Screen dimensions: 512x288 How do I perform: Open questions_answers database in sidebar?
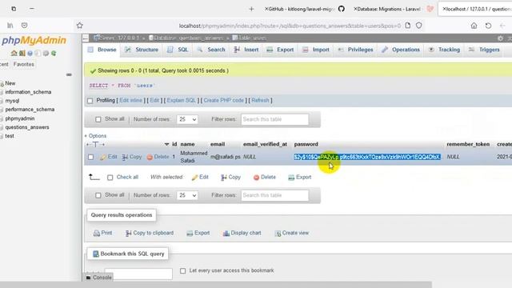coord(26,127)
